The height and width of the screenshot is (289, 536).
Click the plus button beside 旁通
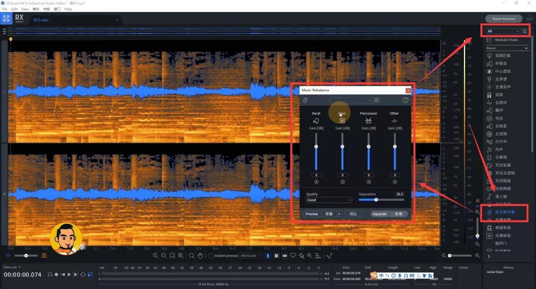339,214
